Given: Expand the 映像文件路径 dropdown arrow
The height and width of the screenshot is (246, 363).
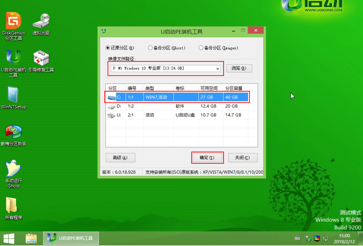Looking at the screenshot, I should coord(217,68).
